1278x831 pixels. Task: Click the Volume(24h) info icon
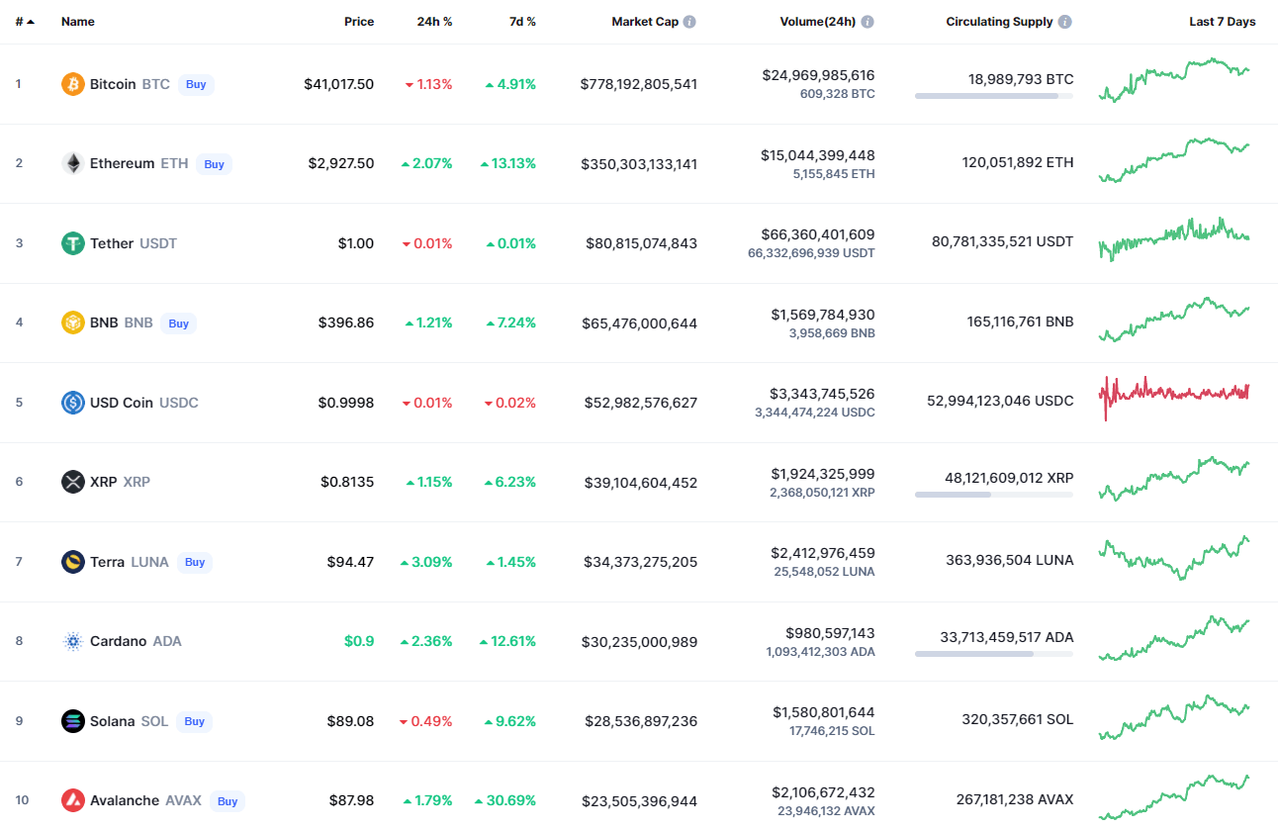coord(867,22)
